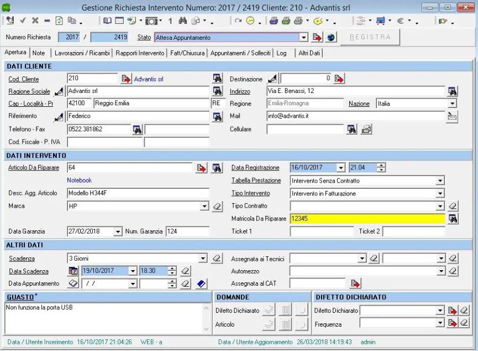Open the book icon in toolbar

(107, 21)
